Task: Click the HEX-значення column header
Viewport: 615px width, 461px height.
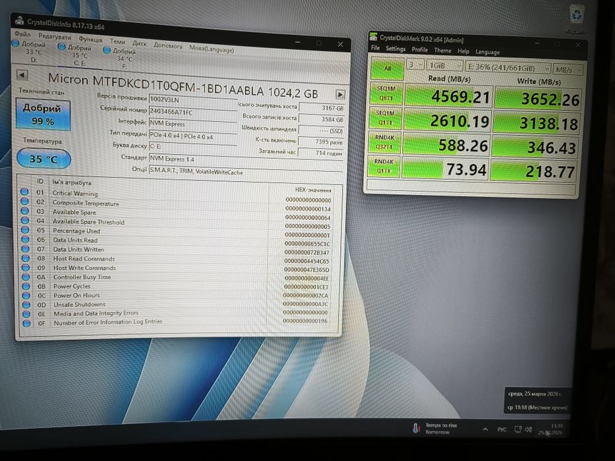Action: tap(313, 190)
